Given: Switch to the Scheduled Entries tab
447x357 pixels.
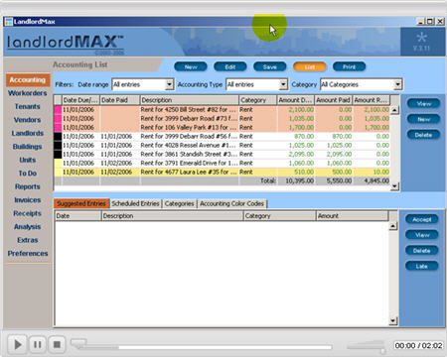Looking at the screenshot, I should pos(135,203).
